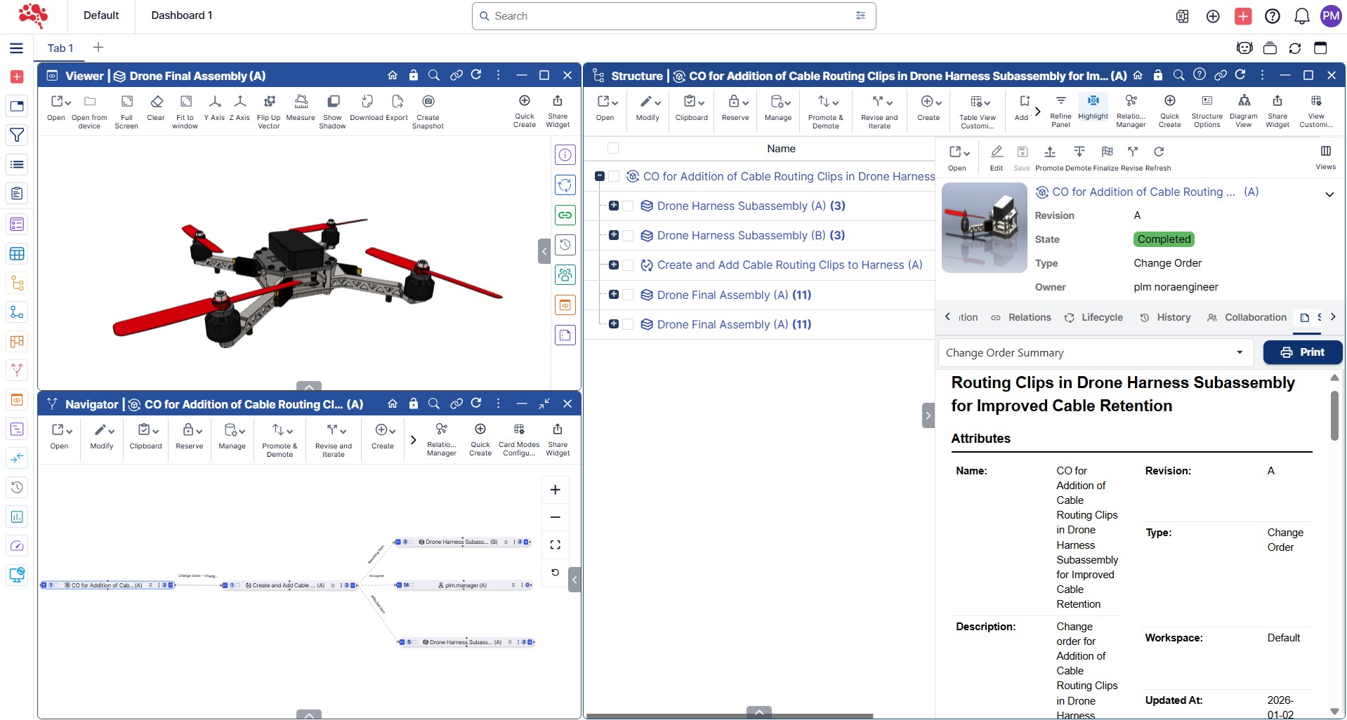Expand the Drone Harness Subassembly (A) node

click(x=614, y=206)
